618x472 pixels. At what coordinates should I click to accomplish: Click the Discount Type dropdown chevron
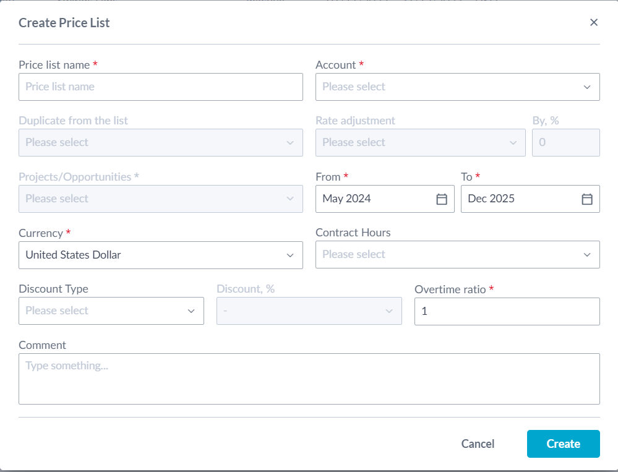[192, 311]
